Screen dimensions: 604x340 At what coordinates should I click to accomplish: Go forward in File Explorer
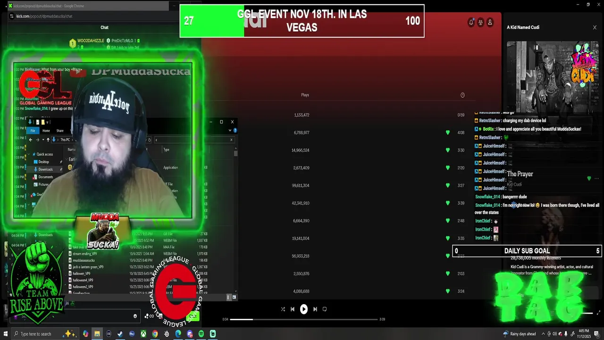pyautogui.click(x=38, y=140)
